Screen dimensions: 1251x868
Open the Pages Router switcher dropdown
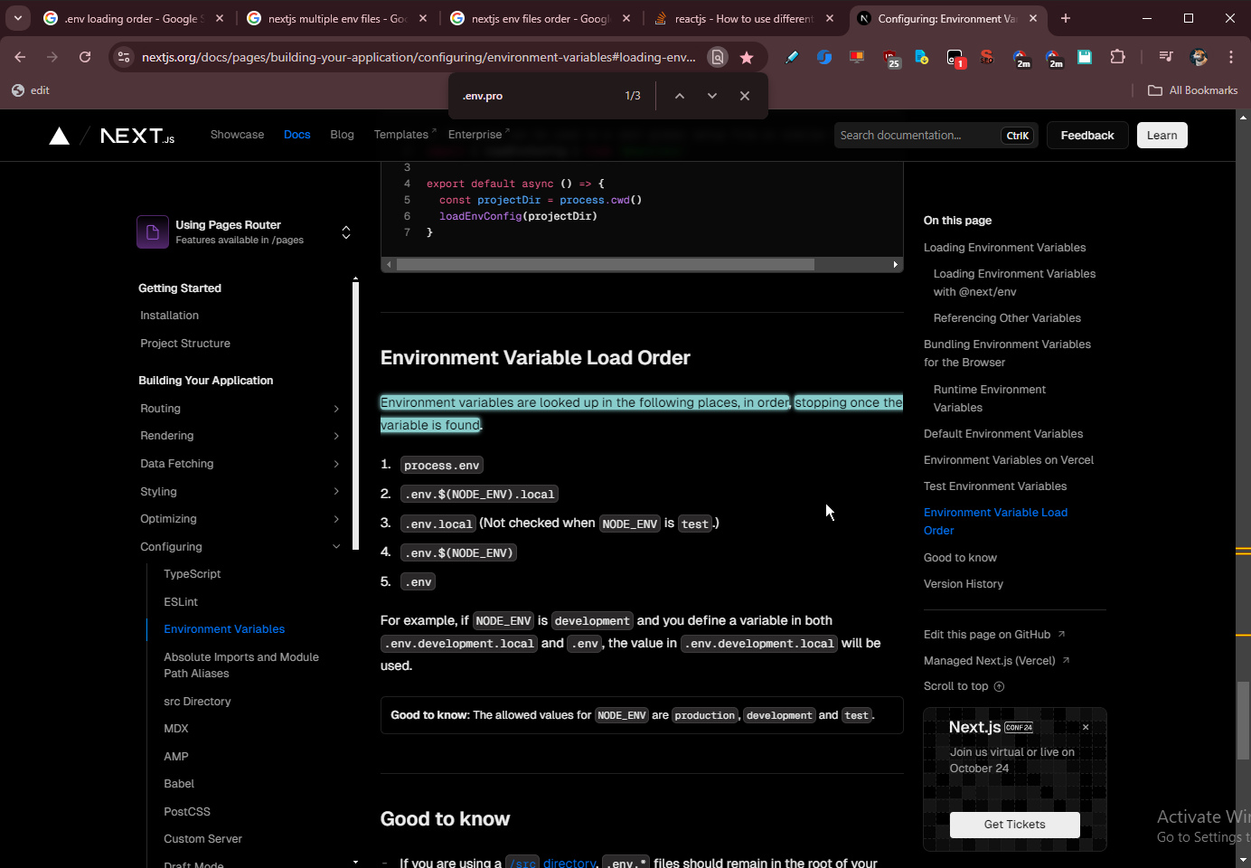click(x=345, y=232)
